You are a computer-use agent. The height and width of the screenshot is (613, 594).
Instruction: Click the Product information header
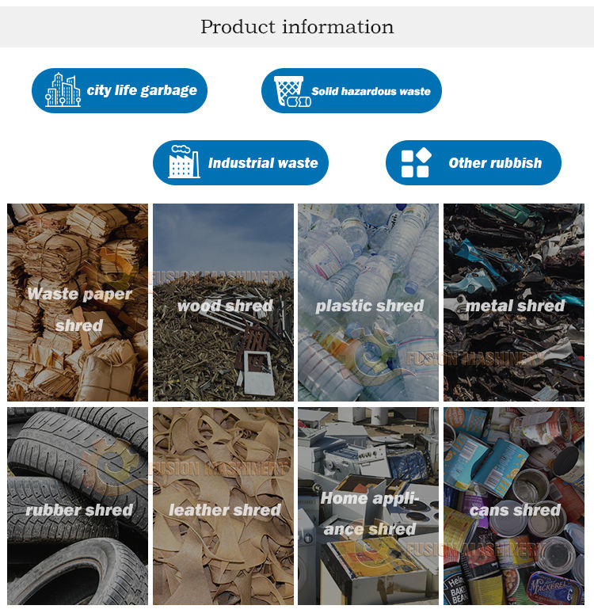[297, 27]
